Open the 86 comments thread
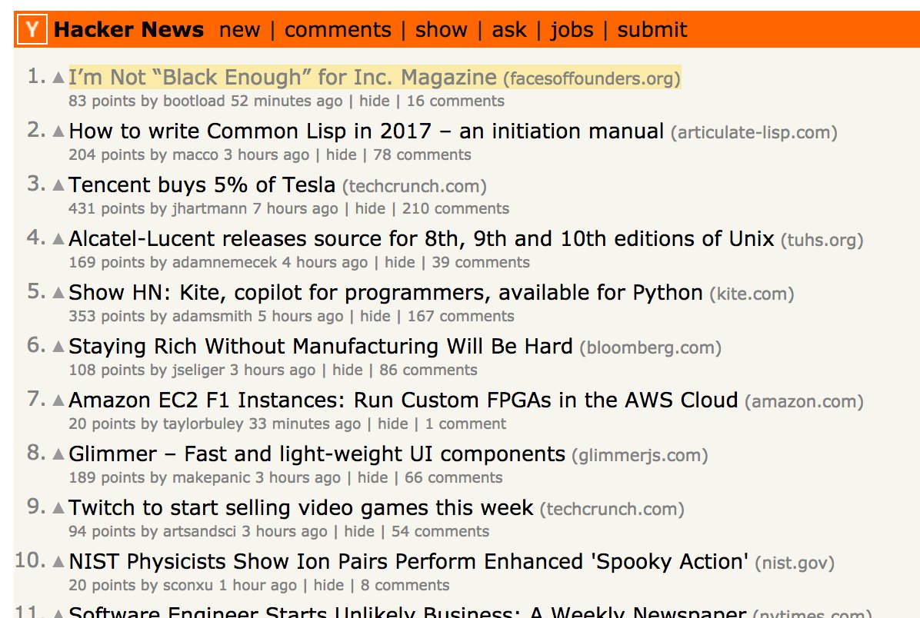 (x=428, y=370)
